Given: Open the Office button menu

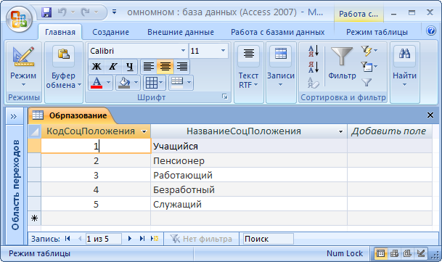Looking at the screenshot, I should coord(20,19).
